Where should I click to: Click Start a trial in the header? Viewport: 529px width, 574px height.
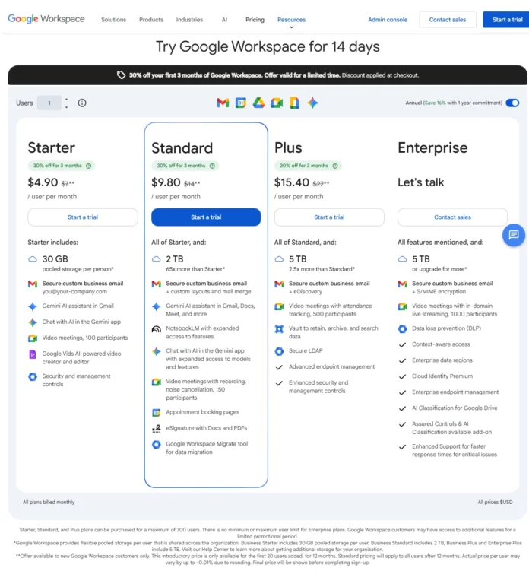pyautogui.click(x=507, y=20)
